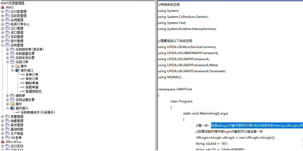Select the 采购到货单(退货单) tree item
The image size is (303, 151).
click(x=30, y=49)
